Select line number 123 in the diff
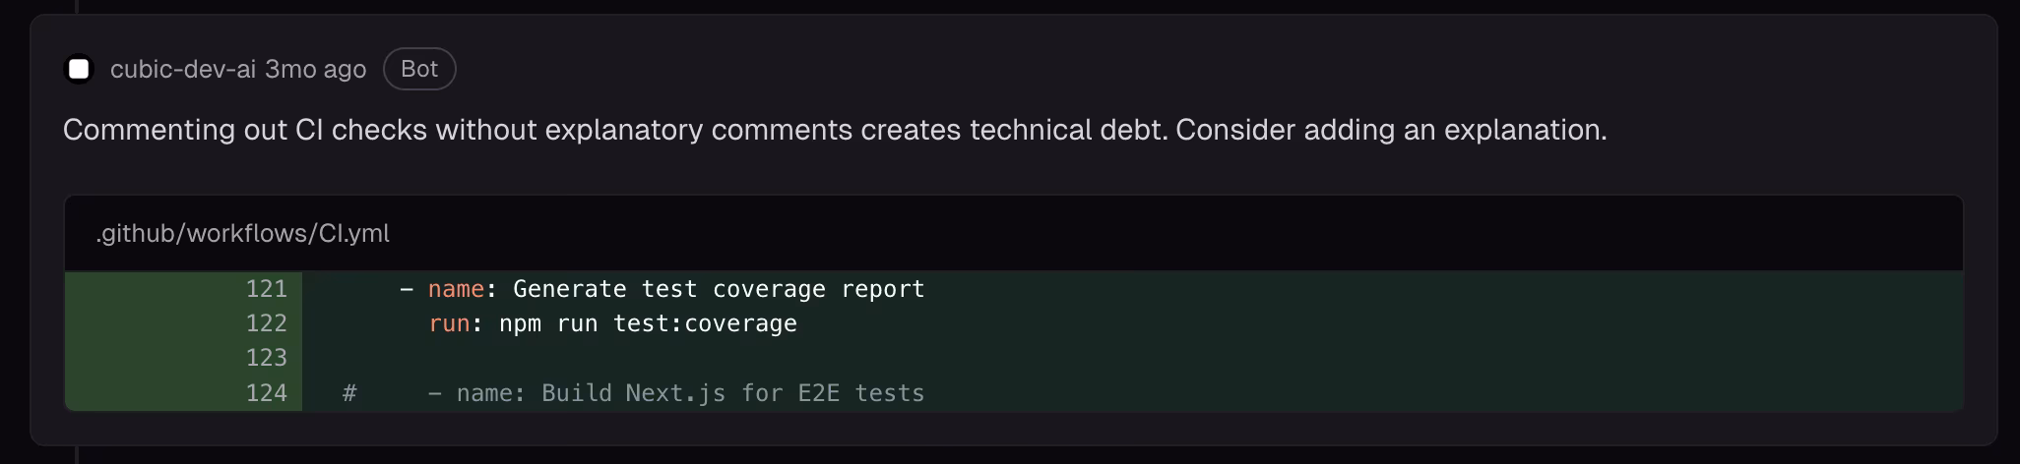Image resolution: width=2020 pixels, height=464 pixels. click(x=266, y=358)
